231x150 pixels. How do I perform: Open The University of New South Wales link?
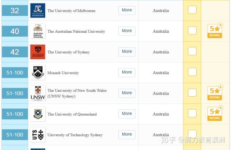click(x=77, y=93)
